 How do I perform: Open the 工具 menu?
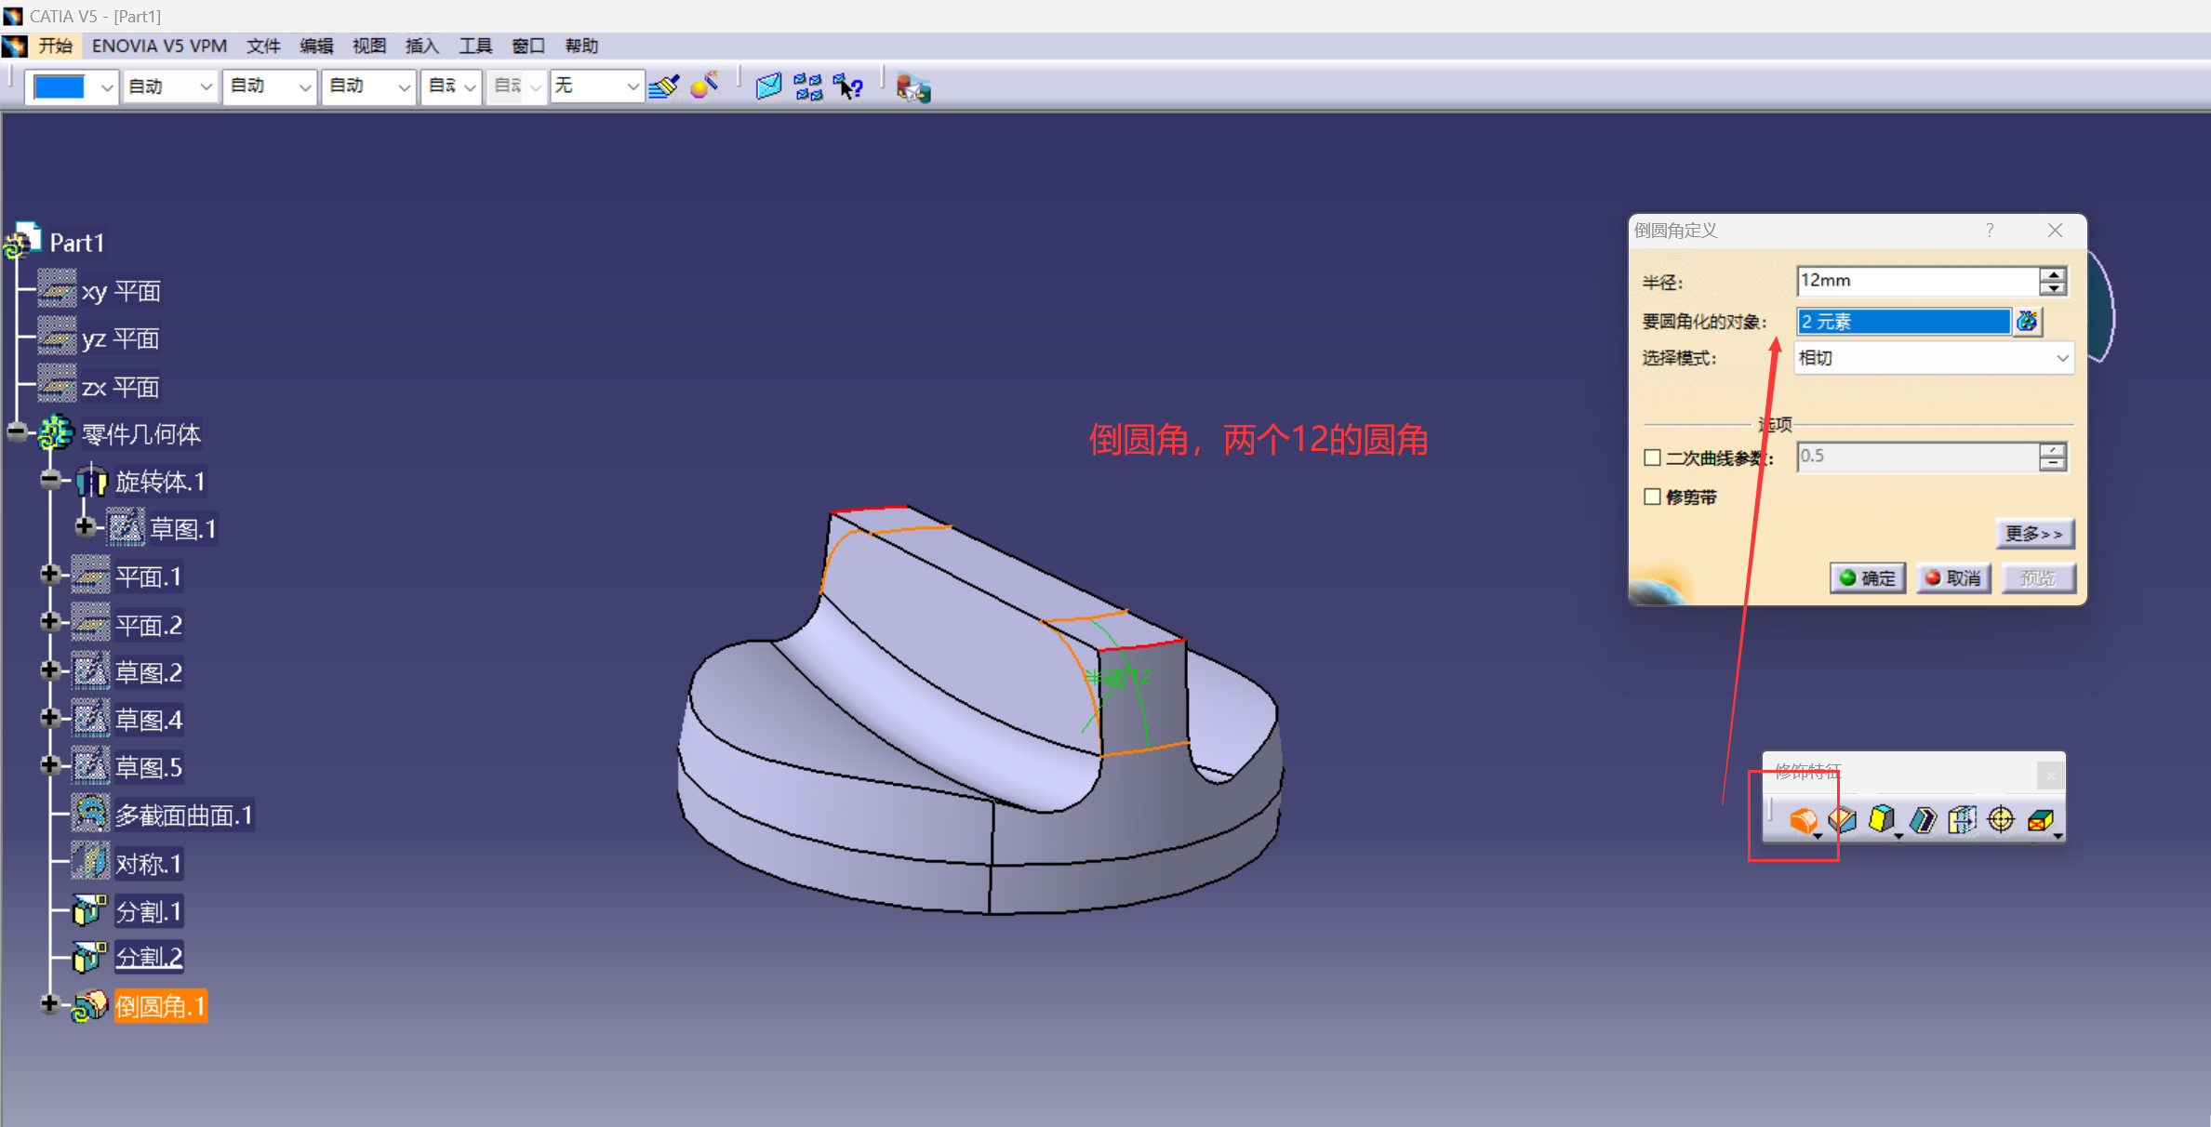pos(474,46)
